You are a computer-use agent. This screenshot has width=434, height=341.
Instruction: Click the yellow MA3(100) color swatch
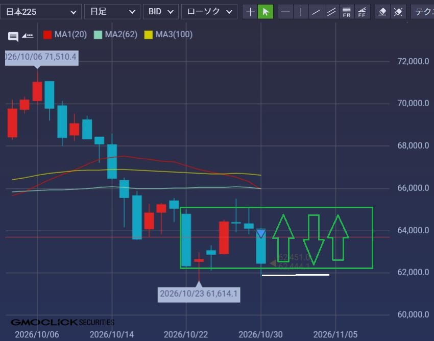tap(149, 35)
